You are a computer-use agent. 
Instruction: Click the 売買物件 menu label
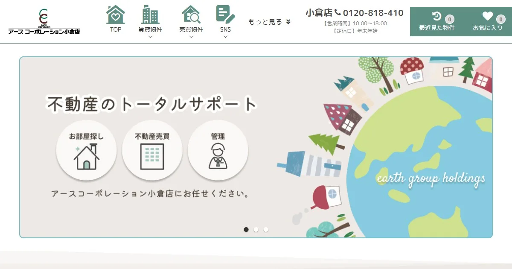click(191, 29)
